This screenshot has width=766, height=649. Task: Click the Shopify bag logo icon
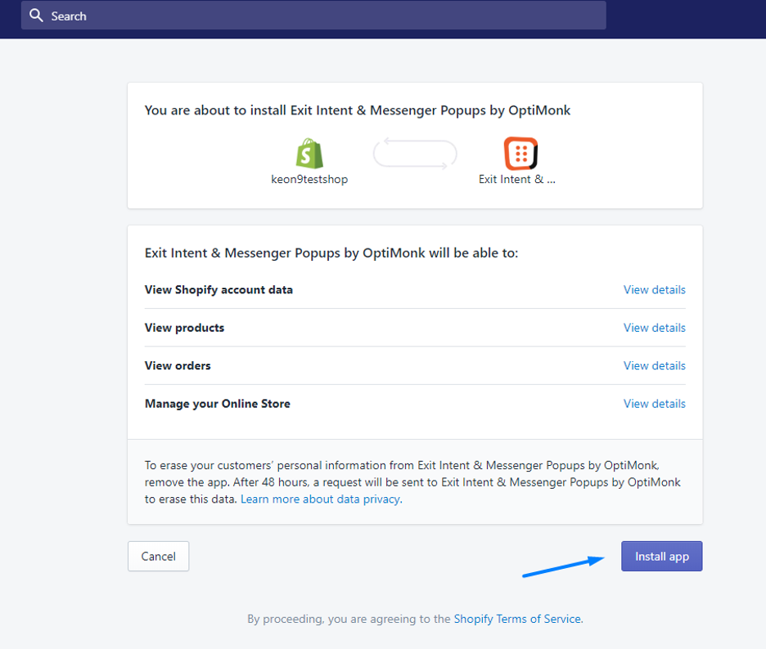coord(309,154)
